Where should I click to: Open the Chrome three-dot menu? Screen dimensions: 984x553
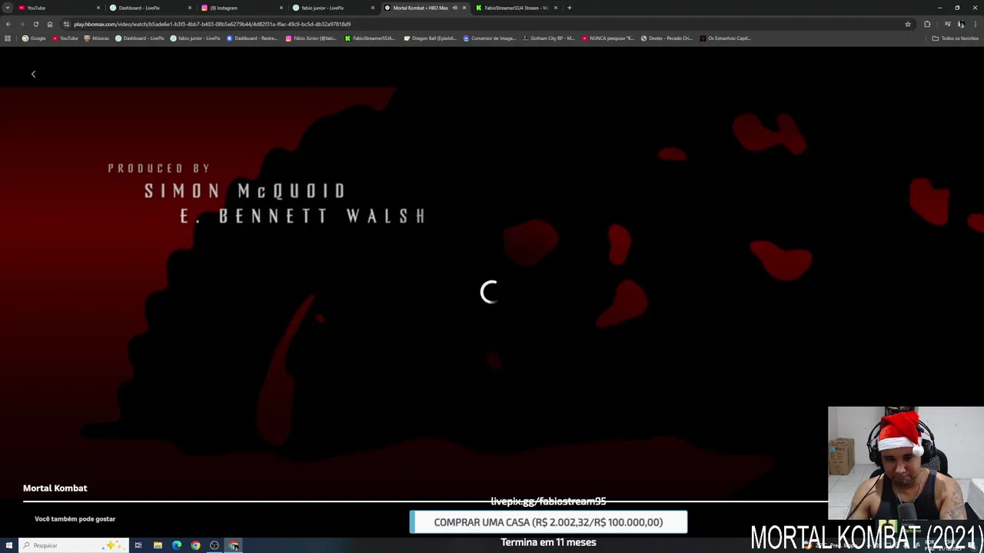(975, 24)
